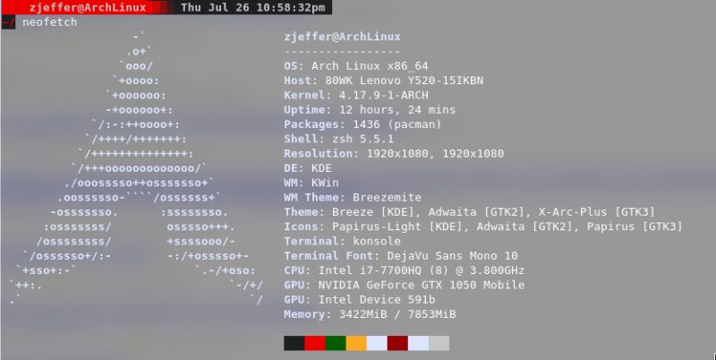Click the date Thu Jul 26 10:58:32pm
716x360 pixels.
point(253,7)
